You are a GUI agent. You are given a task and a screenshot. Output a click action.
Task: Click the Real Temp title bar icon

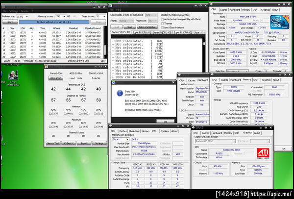point(47,66)
